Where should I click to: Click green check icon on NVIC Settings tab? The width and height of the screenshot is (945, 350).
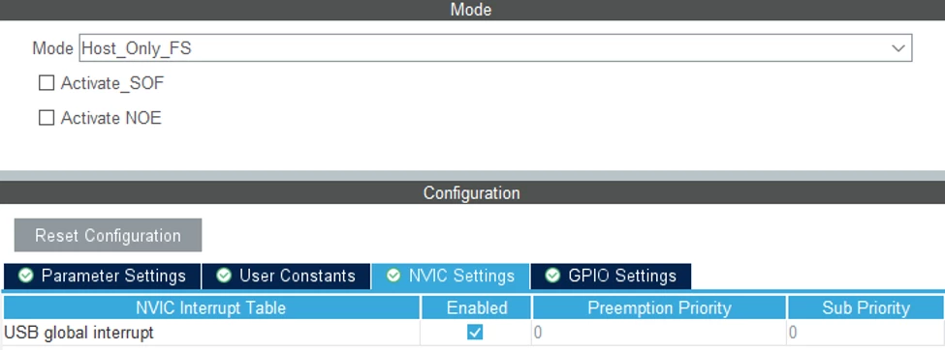click(x=393, y=276)
